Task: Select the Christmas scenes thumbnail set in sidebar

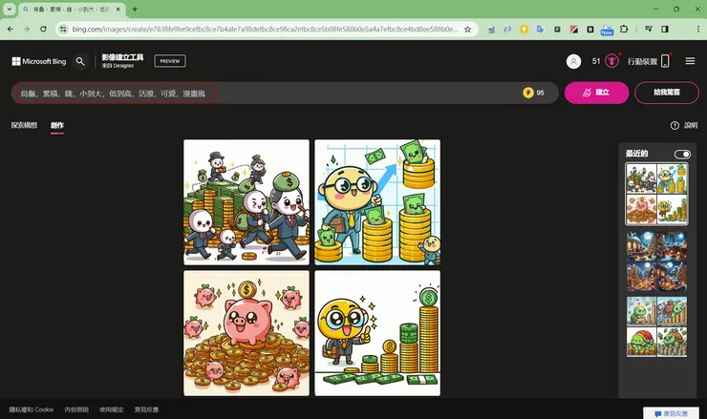Action: (656, 260)
